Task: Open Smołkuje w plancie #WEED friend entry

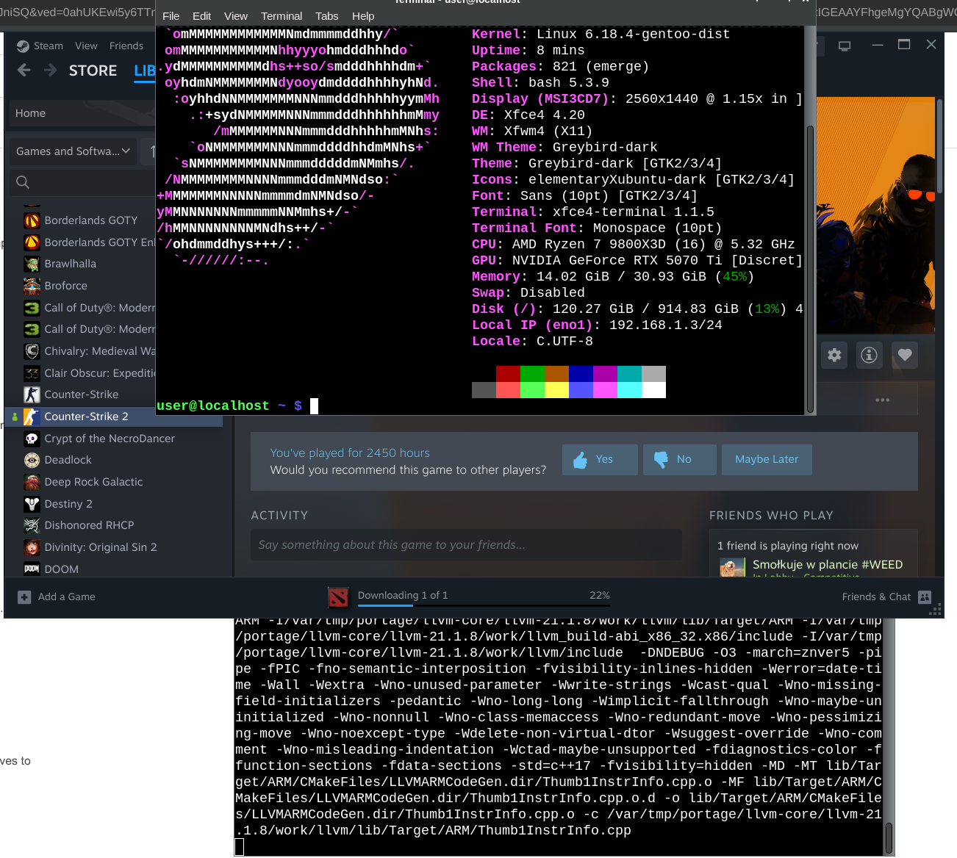Action: click(828, 565)
